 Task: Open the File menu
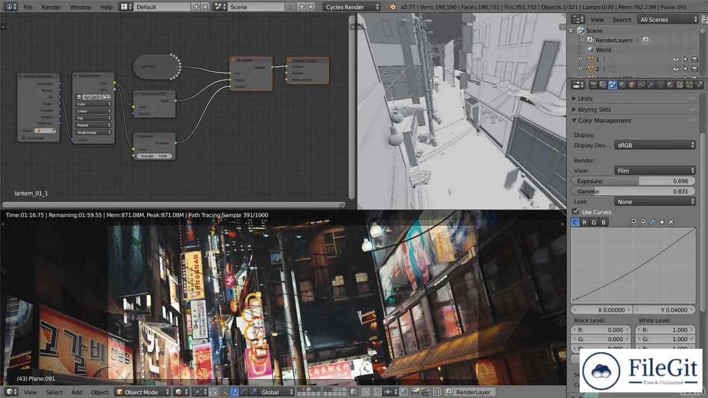28,7
